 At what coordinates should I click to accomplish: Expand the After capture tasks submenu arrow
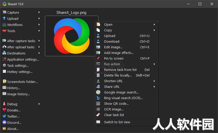pos(39,41)
